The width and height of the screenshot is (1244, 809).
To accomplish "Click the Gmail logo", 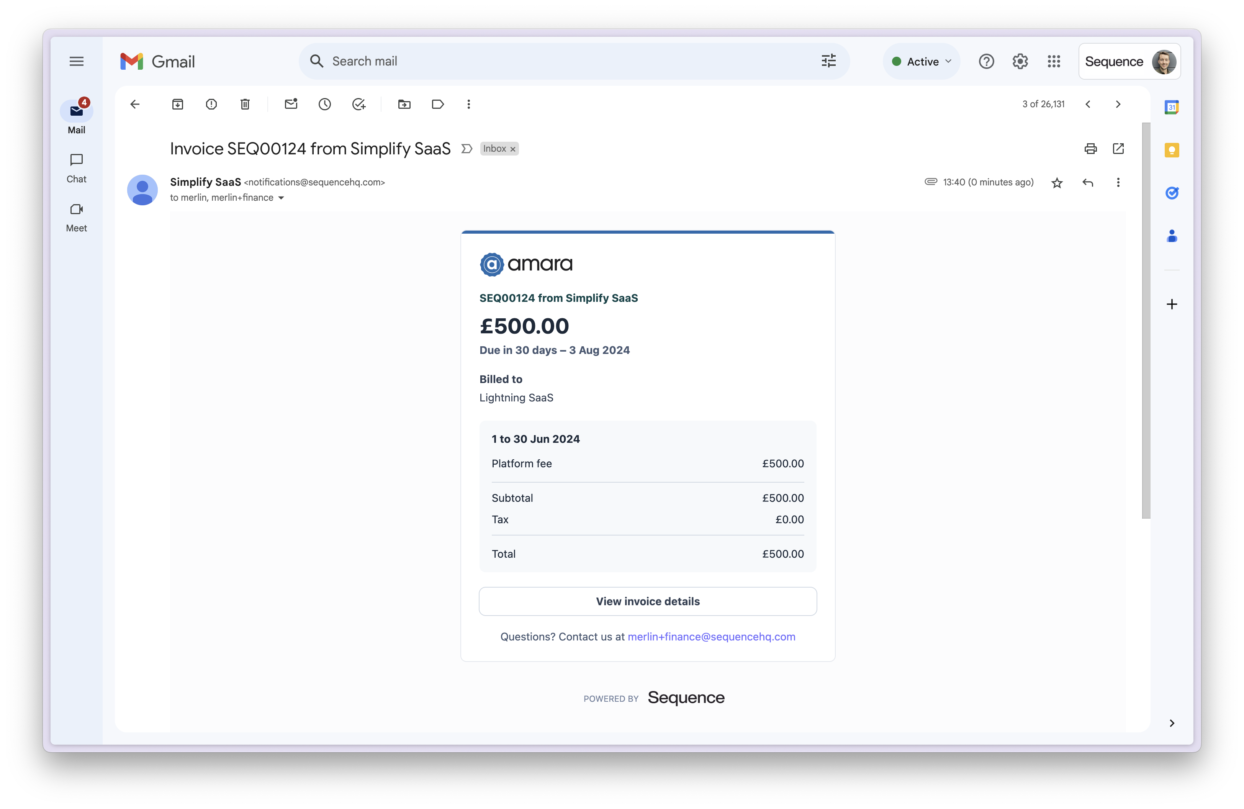I will coord(157,61).
